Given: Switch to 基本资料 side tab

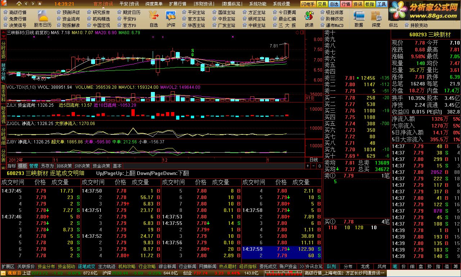Looking at the screenshot, I should 3,94.
